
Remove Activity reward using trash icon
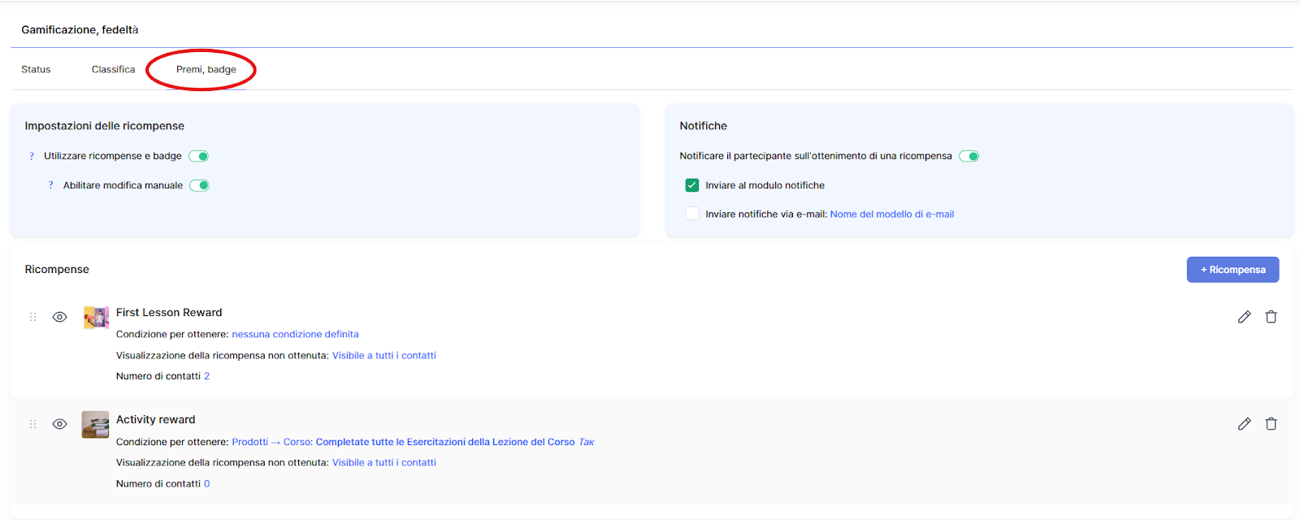(x=1271, y=424)
